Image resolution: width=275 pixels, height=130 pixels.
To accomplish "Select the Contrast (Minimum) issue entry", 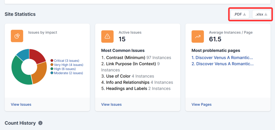I will (x=126, y=58).
